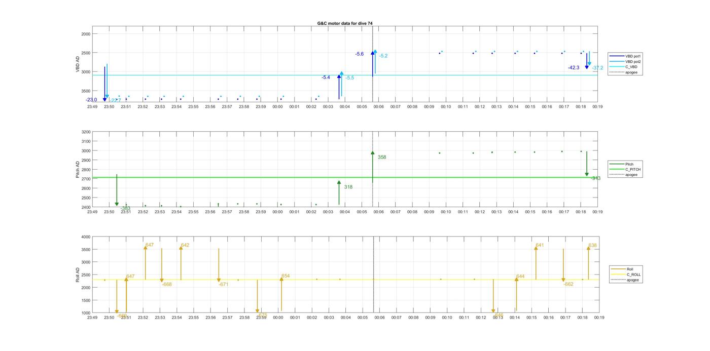
Task: Click the '-42.3' VBD data label
Action: click(574, 67)
